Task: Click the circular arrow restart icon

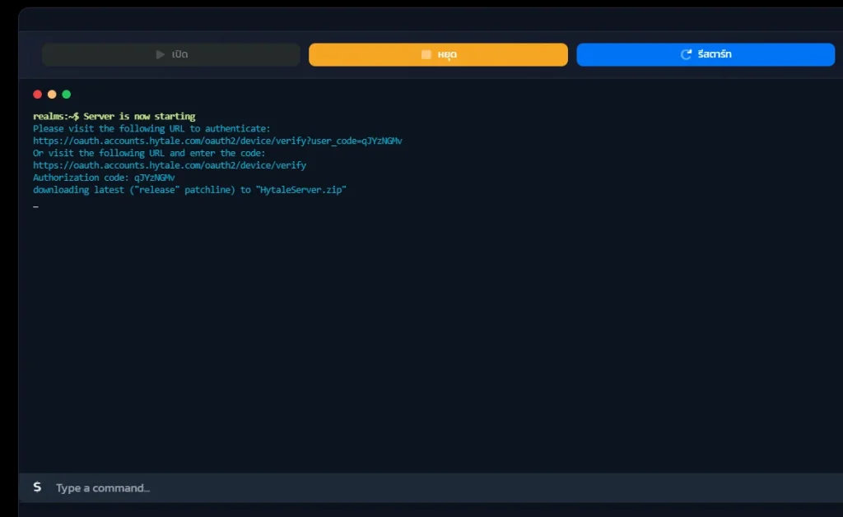Action: pyautogui.click(x=686, y=55)
